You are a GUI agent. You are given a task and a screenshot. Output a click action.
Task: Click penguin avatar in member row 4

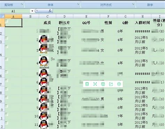[x=44, y=61]
